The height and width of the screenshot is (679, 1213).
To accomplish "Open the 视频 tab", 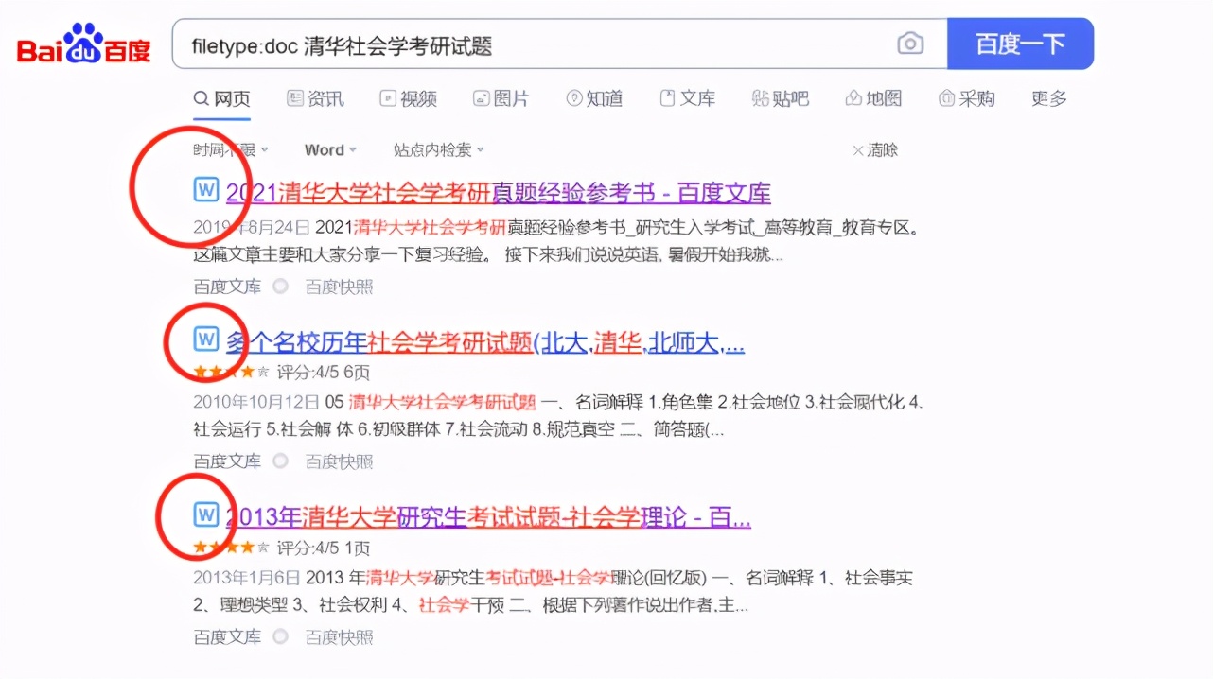I will pyautogui.click(x=408, y=98).
